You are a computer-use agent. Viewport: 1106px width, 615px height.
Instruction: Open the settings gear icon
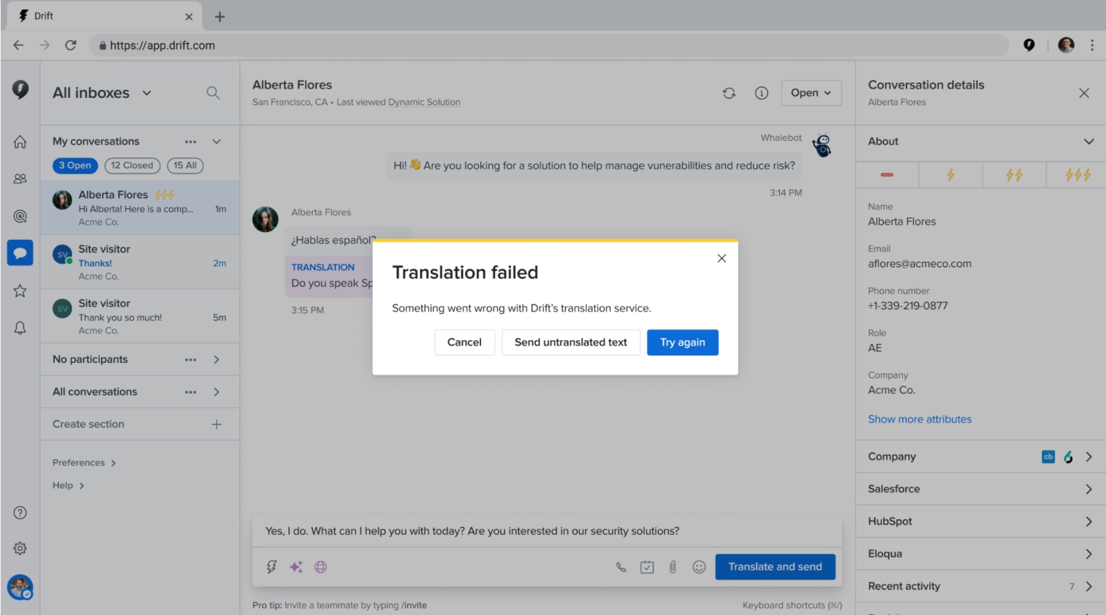20,548
